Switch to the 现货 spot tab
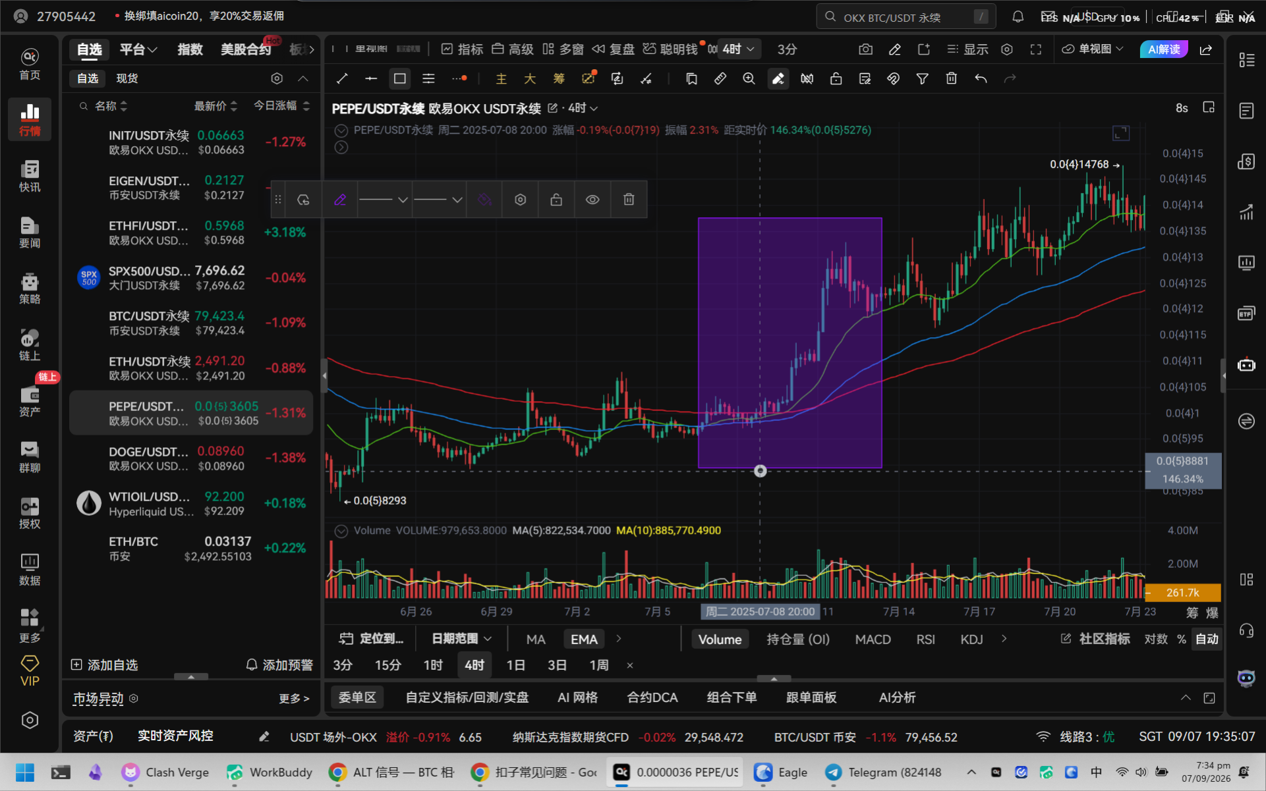The image size is (1266, 791). pos(127,78)
